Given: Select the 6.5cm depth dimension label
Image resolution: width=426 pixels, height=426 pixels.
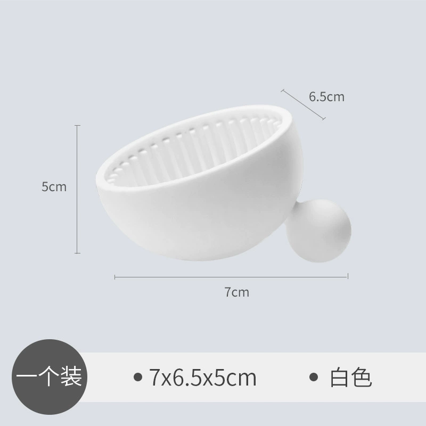Looking at the screenshot, I should point(326,97).
